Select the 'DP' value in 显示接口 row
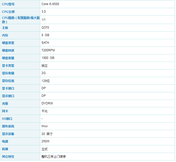The width and height of the screenshot is (176, 162). click(44, 96)
